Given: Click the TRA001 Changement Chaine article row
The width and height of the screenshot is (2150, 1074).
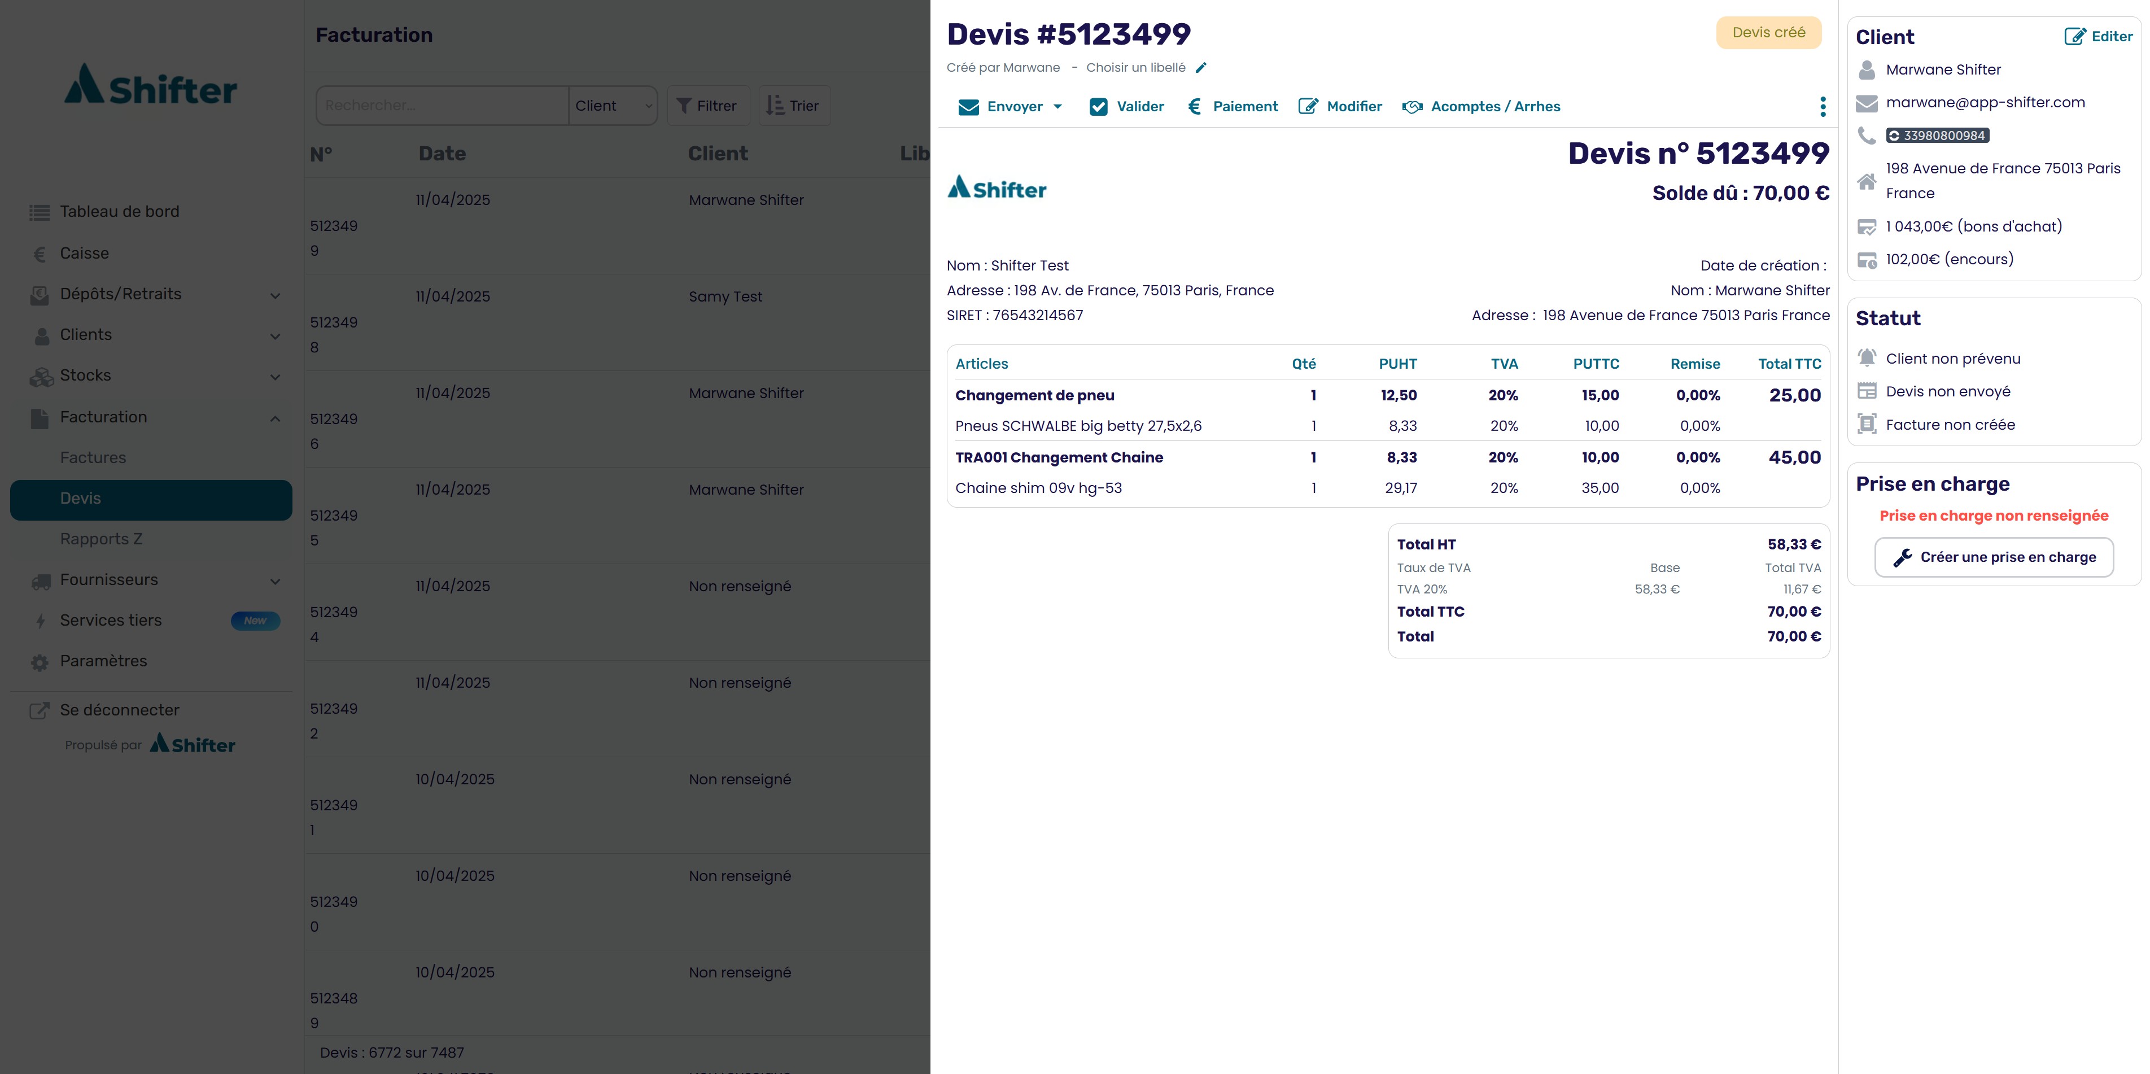Looking at the screenshot, I should coord(1388,457).
